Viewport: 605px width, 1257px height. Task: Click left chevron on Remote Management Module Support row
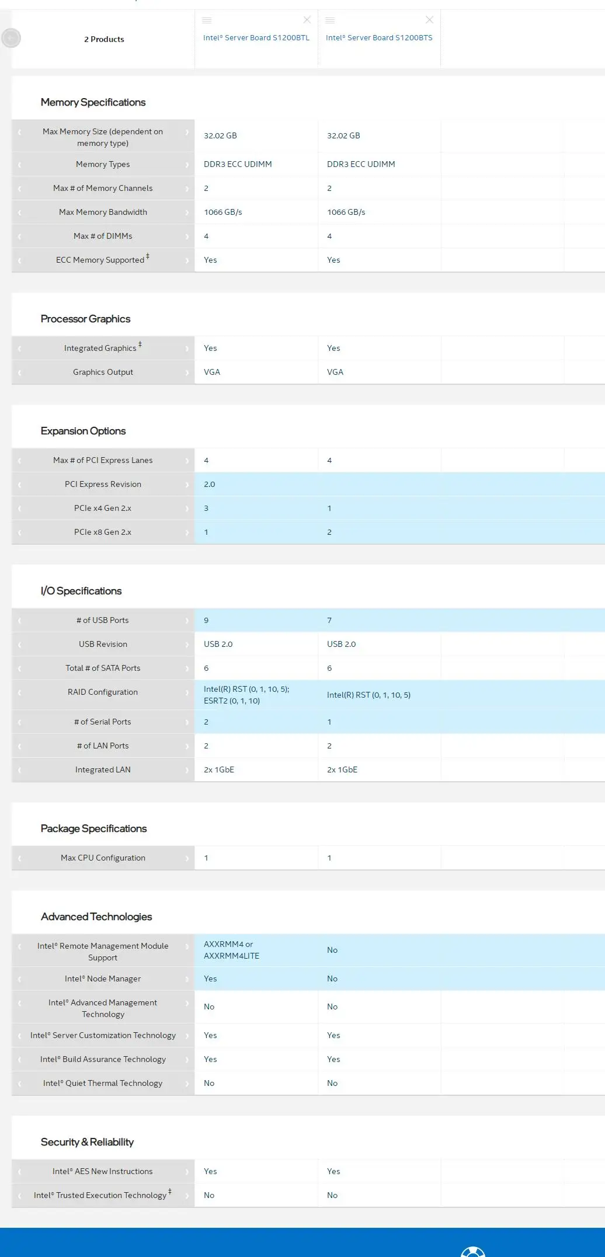pos(19,946)
